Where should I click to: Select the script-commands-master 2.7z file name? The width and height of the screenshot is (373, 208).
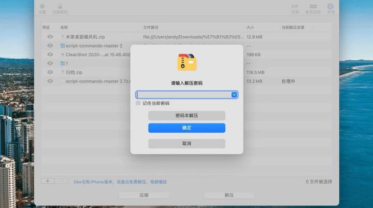[98, 81]
